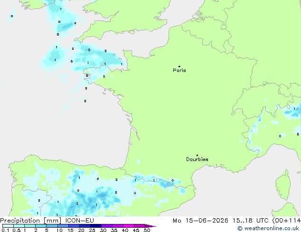This screenshot has height=232, width=301.
Task: Pick the 10 mm legend color swatch
Action: pyautogui.click(x=63, y=226)
